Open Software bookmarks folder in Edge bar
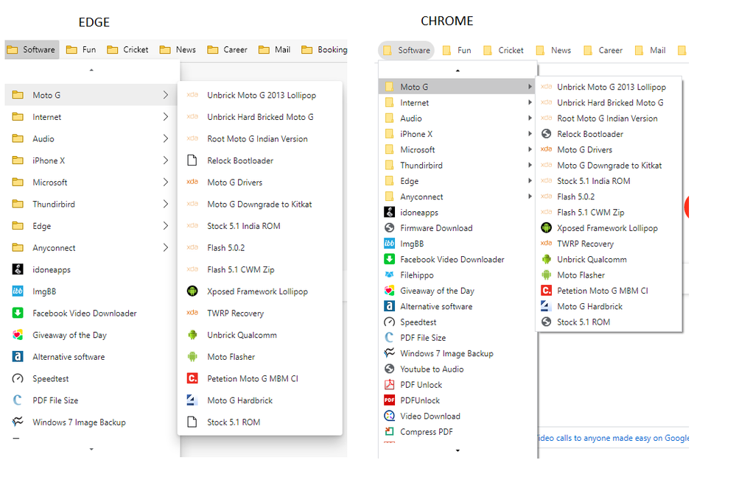The height and width of the screenshot is (496, 736). [x=32, y=50]
